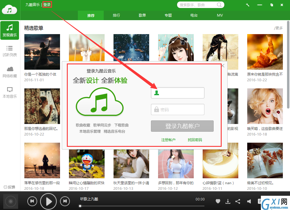This screenshot has height=210, width=290.
Task: Click the 听歌上九酷 track title
Action: [89, 199]
